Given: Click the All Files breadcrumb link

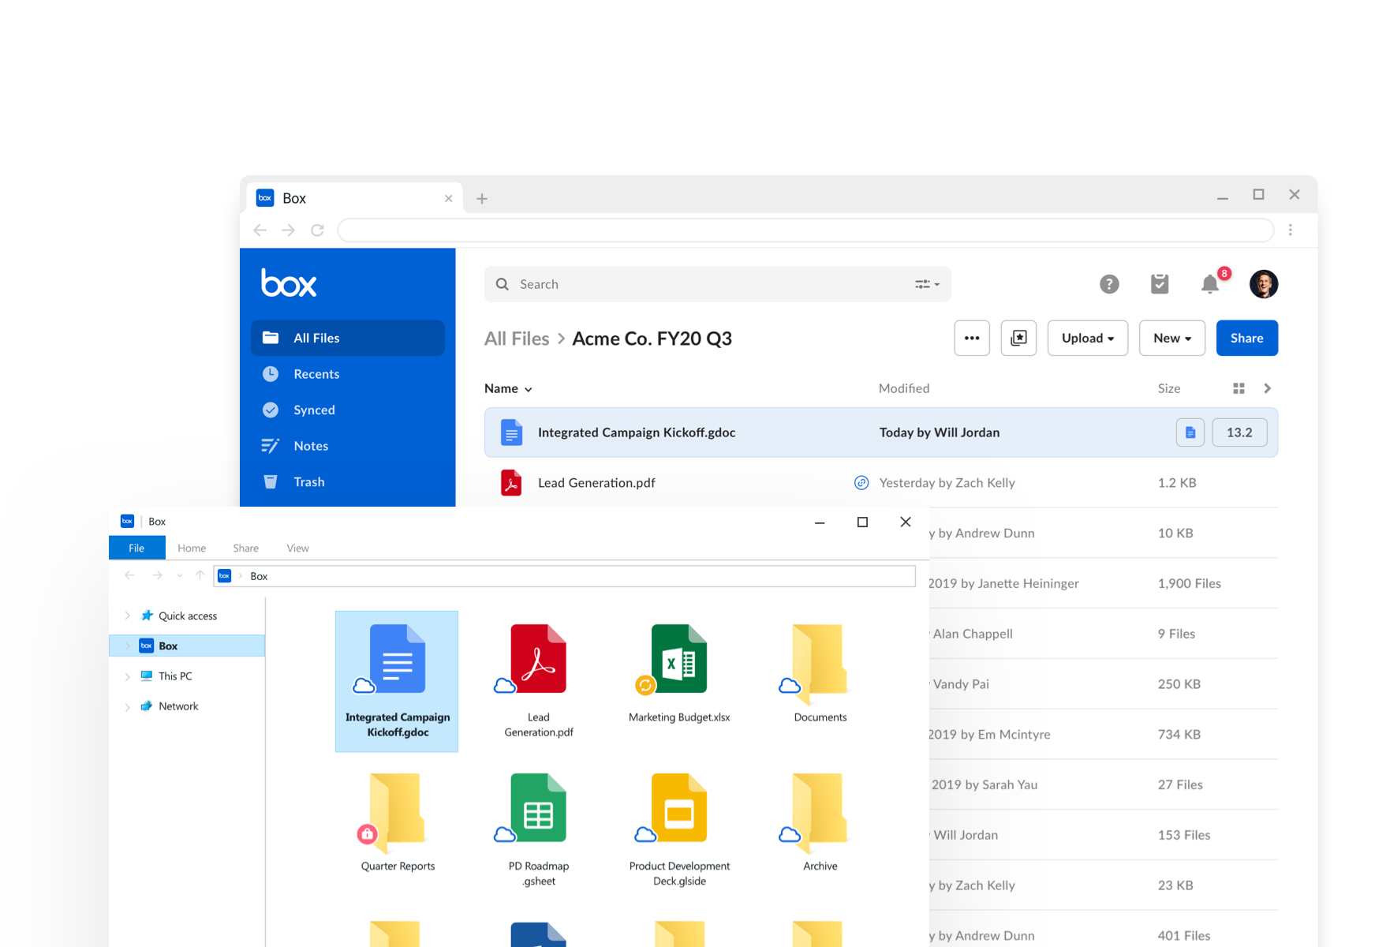Looking at the screenshot, I should coord(517,339).
